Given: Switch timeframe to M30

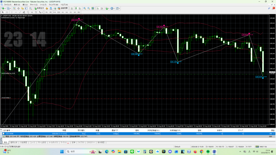Looking at the screenshot, I should point(58,12).
